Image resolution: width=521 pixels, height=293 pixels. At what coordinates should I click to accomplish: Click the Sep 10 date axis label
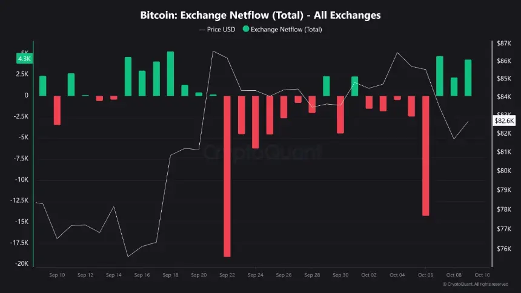57,275
